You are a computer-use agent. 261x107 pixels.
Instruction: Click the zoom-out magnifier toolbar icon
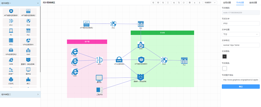(x=163, y=2)
